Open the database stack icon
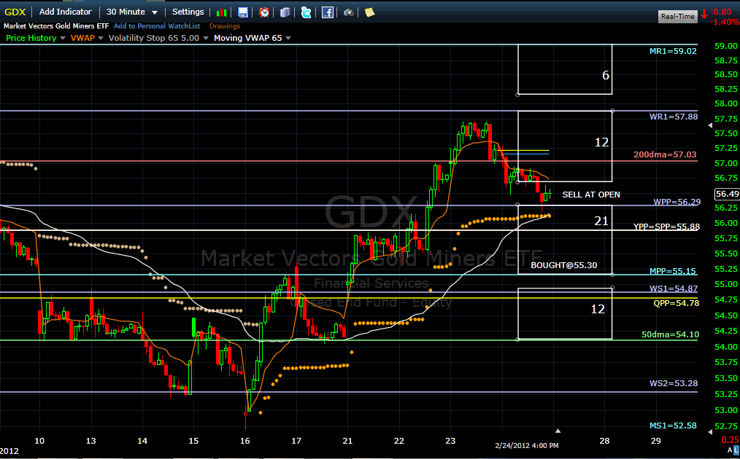This screenshot has width=740, height=459. (x=285, y=12)
